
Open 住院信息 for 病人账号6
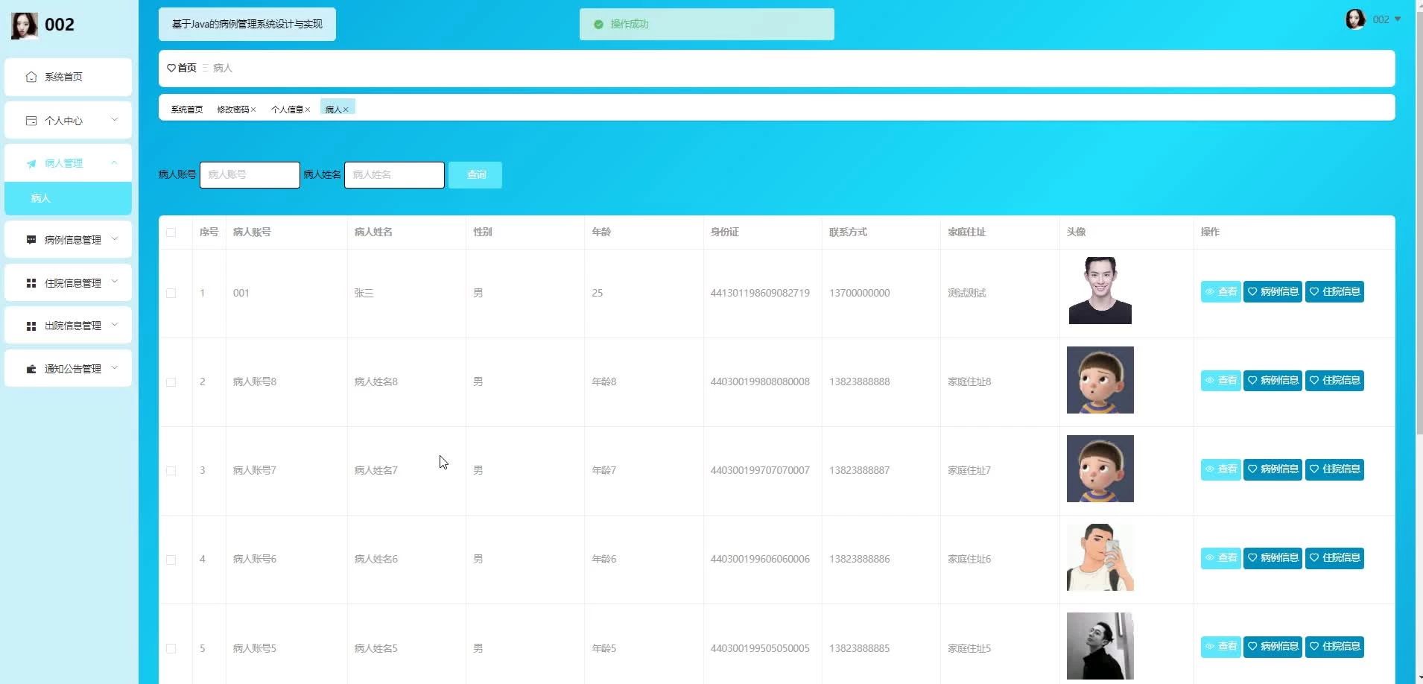1334,558
